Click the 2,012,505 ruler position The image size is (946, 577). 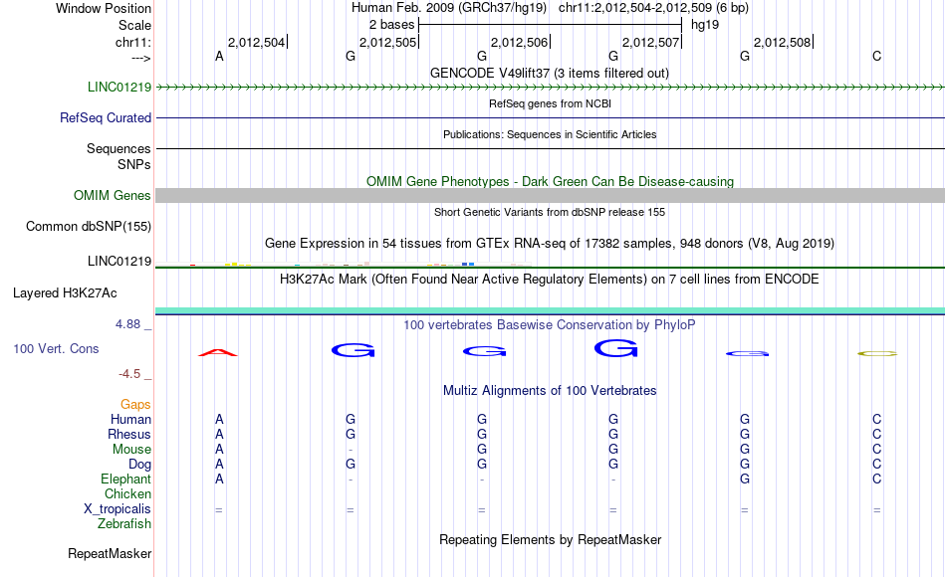click(x=388, y=42)
